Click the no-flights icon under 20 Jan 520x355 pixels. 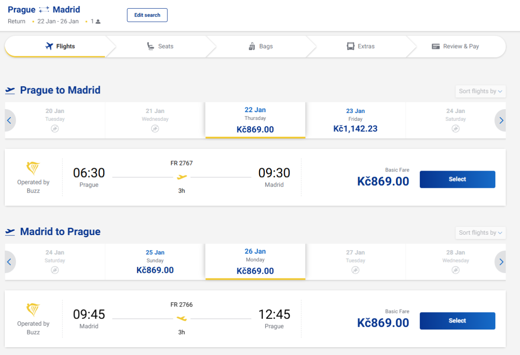tap(55, 129)
